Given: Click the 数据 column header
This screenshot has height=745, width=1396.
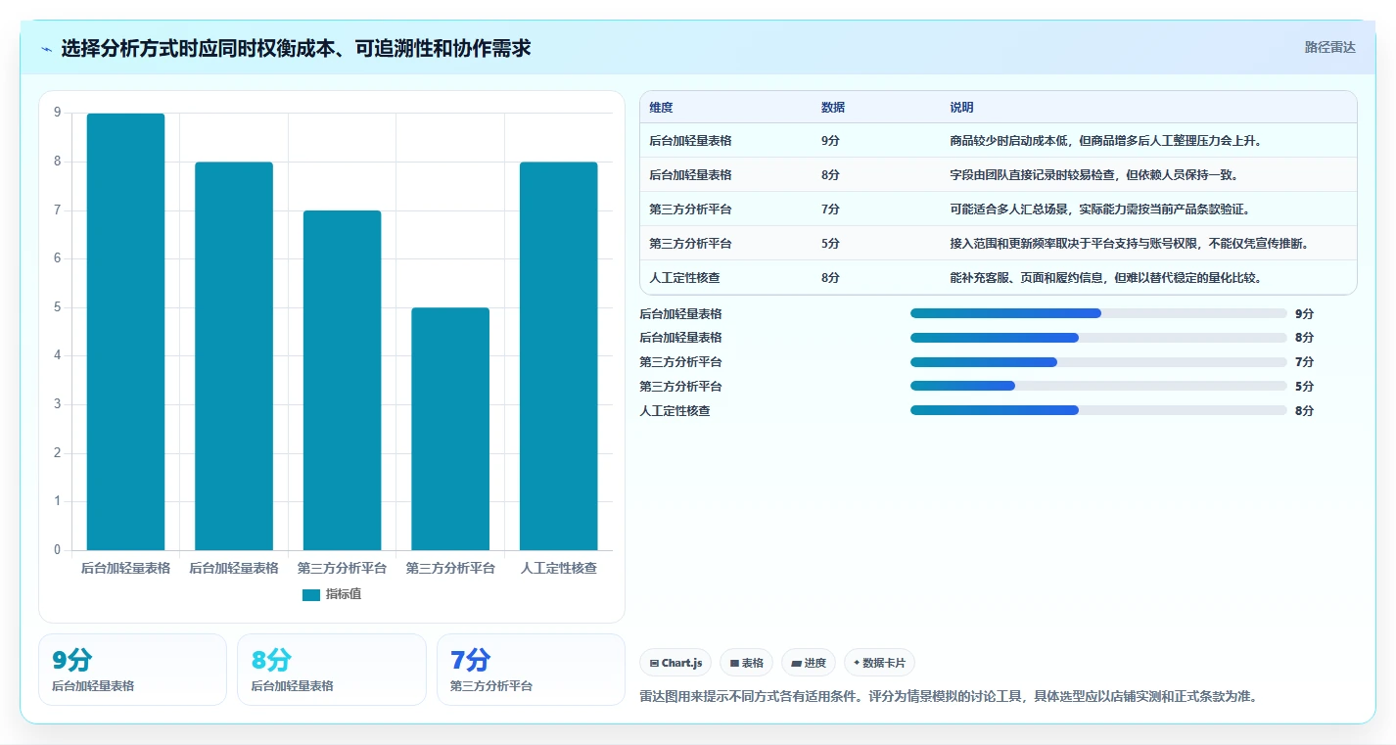Looking at the screenshot, I should click(x=833, y=108).
